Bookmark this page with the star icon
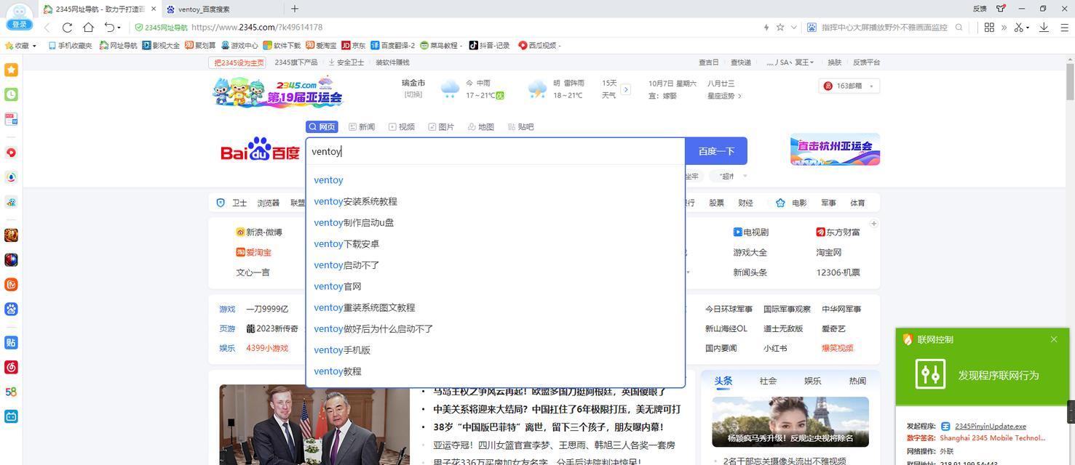Image resolution: width=1075 pixels, height=465 pixels. pos(780,28)
